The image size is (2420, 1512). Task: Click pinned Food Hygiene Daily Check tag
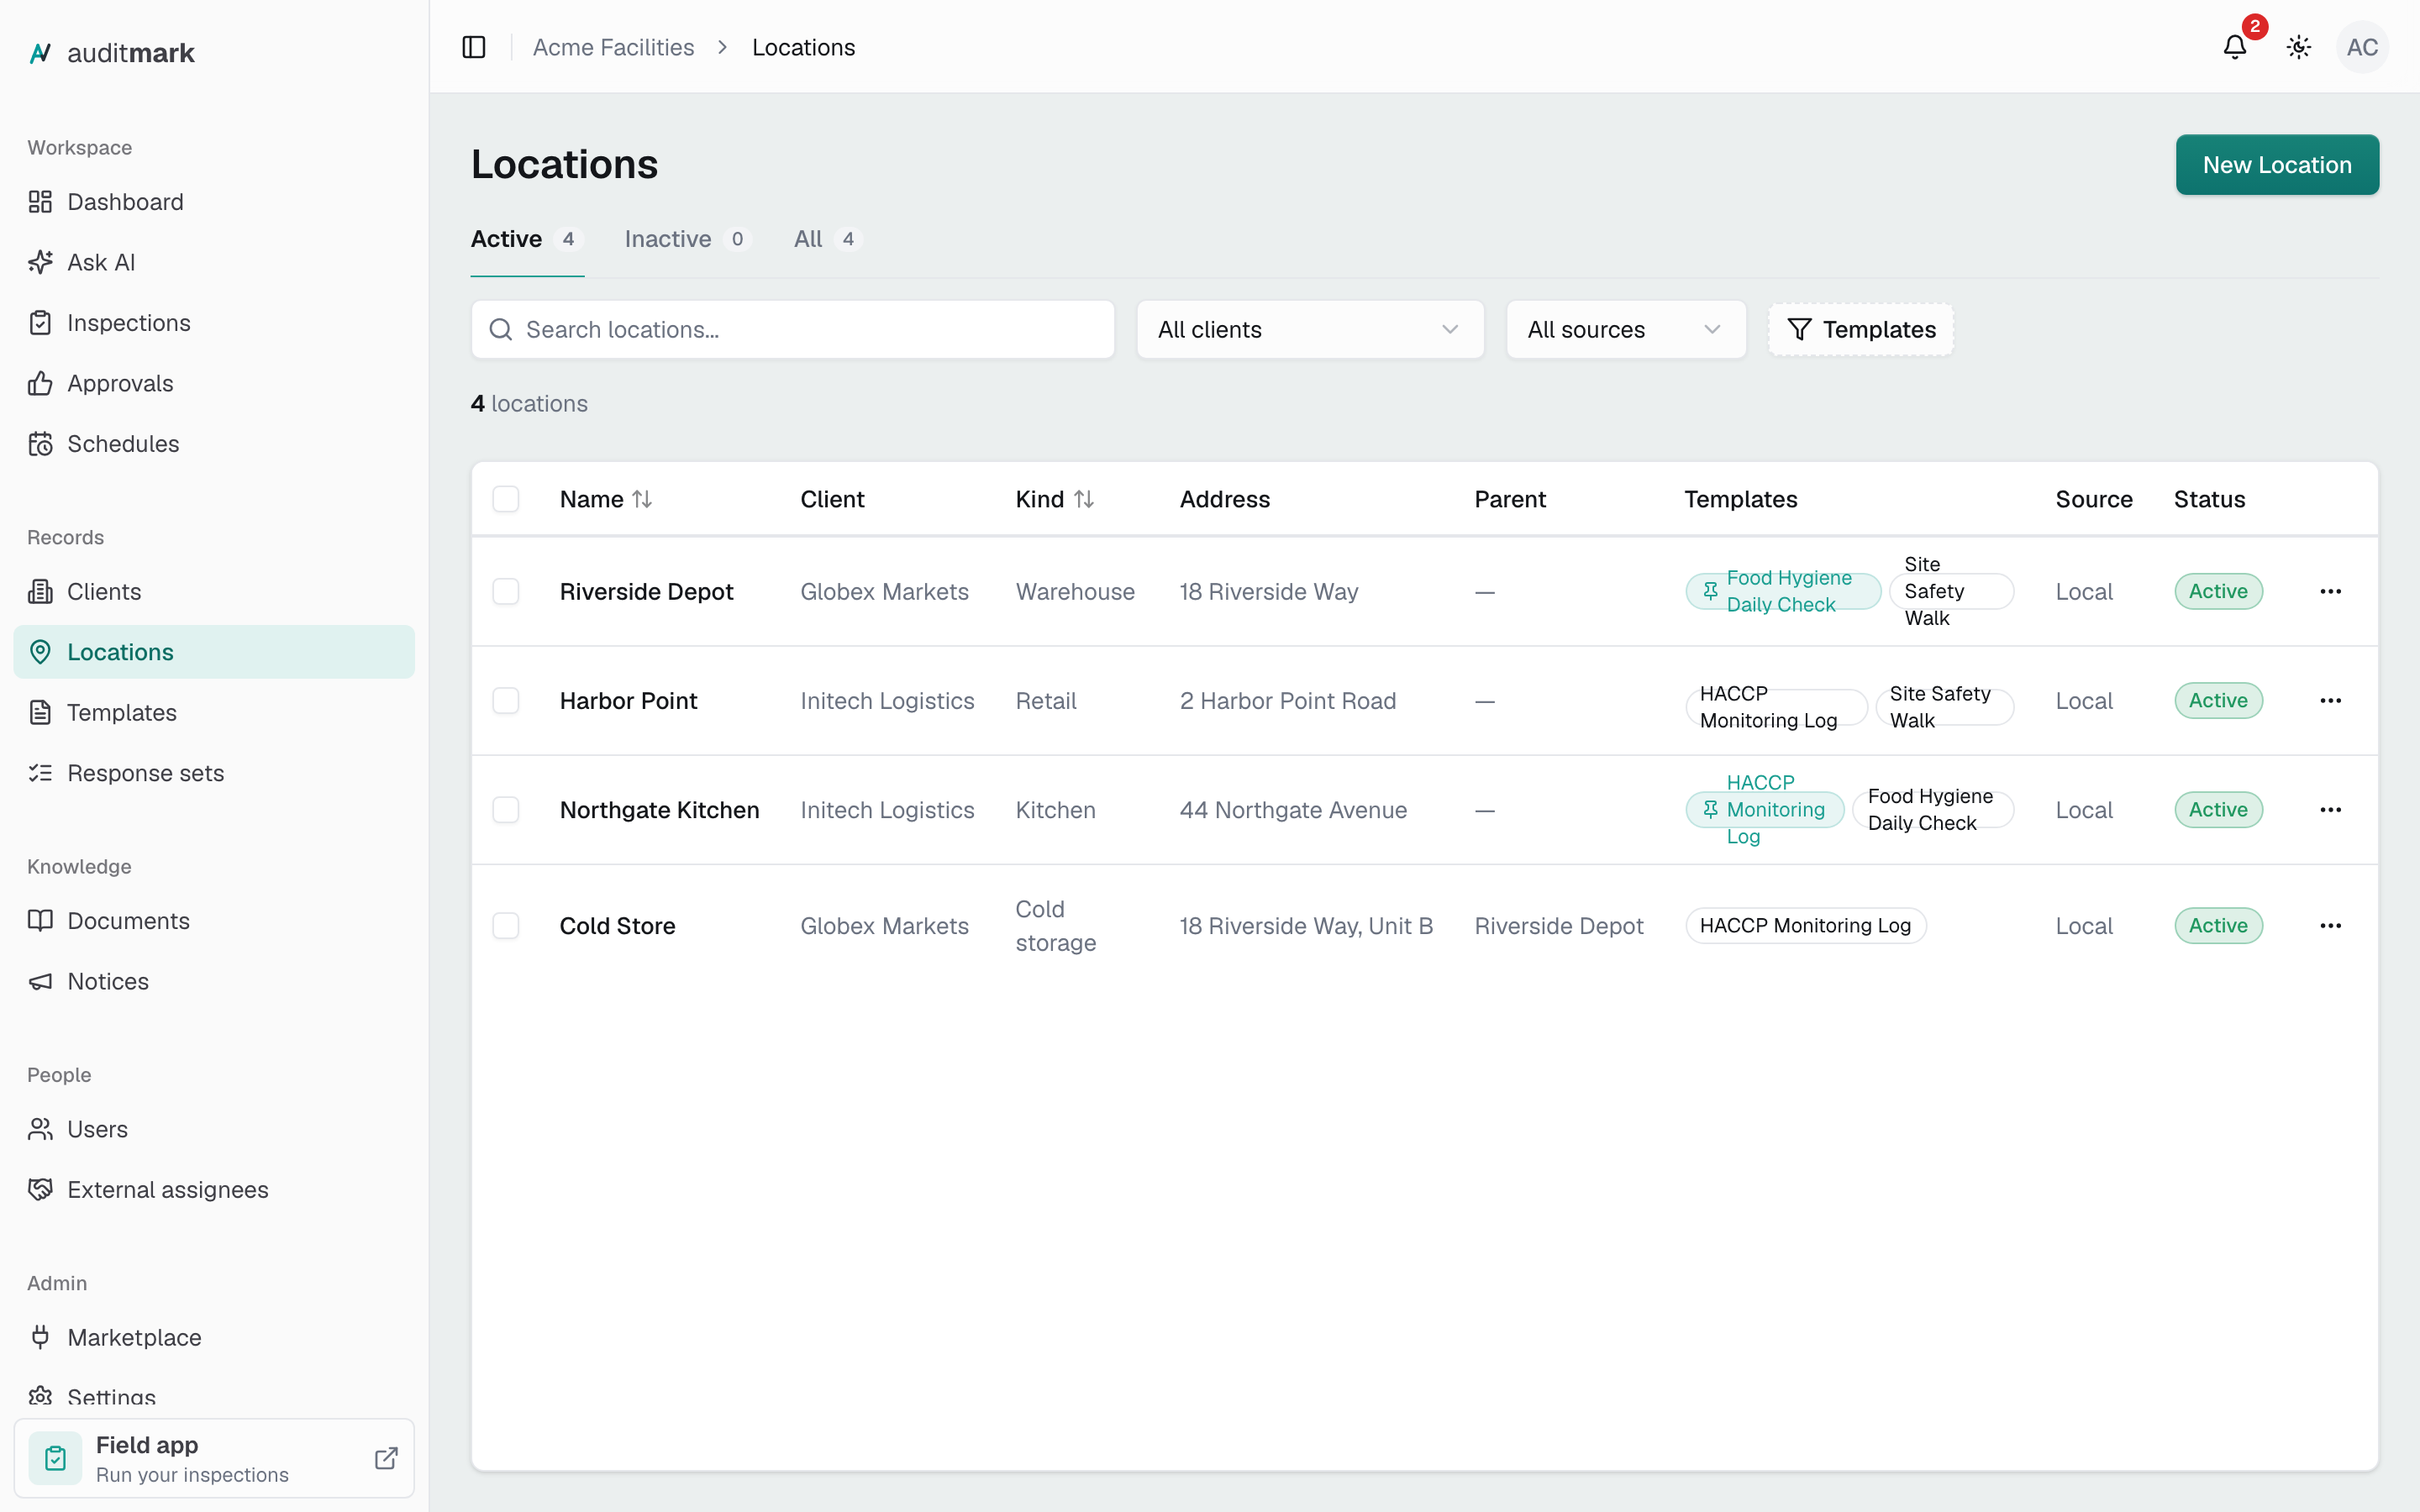[x=1783, y=591]
